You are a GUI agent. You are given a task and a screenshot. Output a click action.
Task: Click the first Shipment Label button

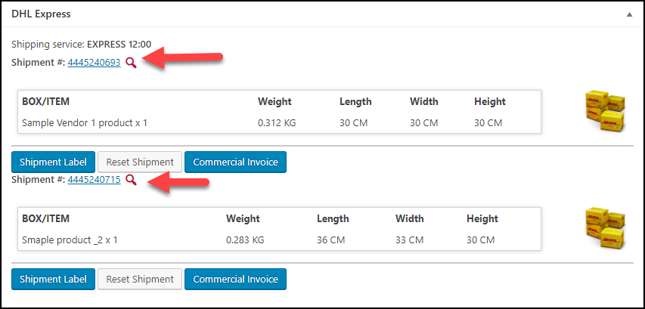click(x=53, y=162)
